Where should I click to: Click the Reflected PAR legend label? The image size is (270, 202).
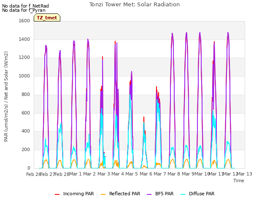click(x=125, y=194)
